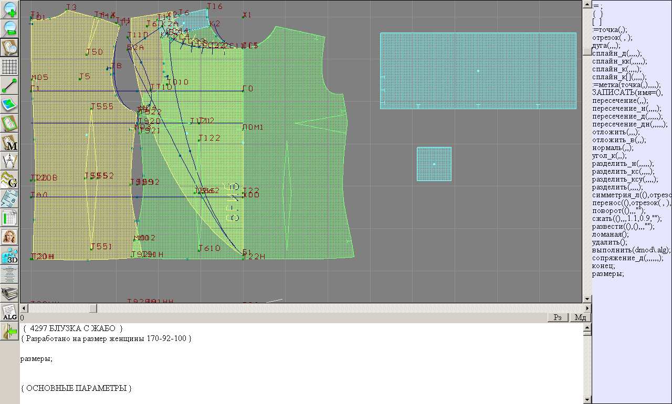Open the green spreadsheet table icon

pyautogui.click(x=10, y=217)
